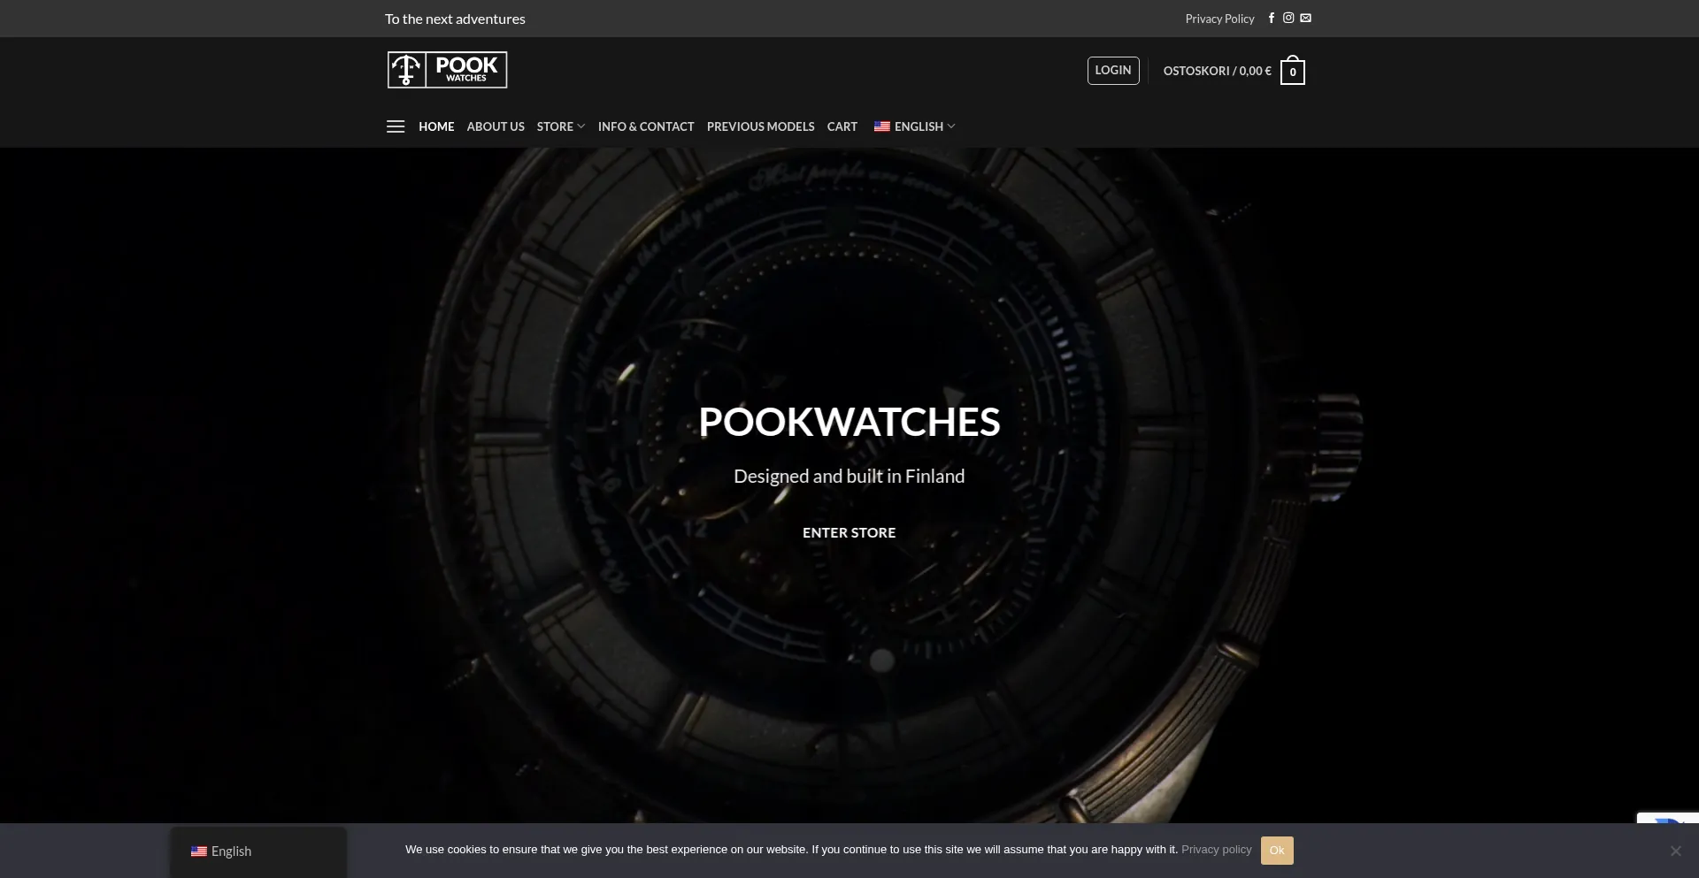Click the Login button
The height and width of the screenshot is (878, 1699).
pyautogui.click(x=1112, y=71)
